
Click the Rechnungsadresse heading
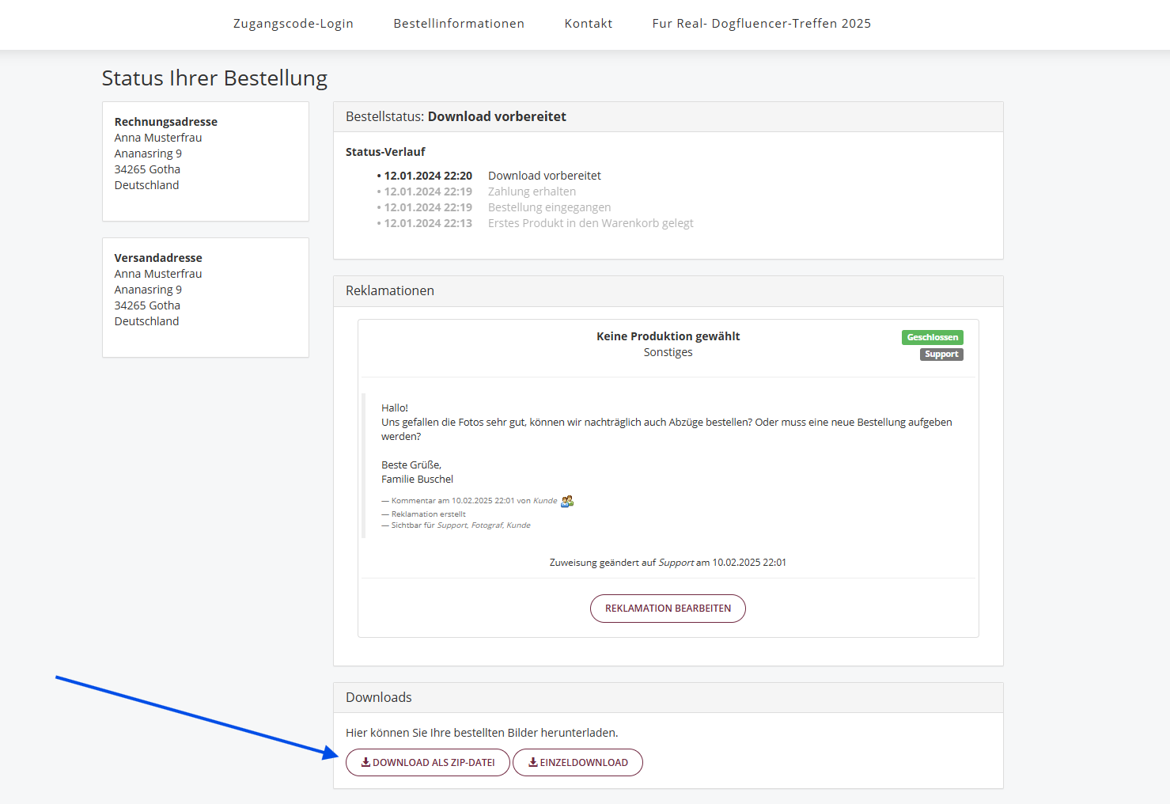[166, 122]
